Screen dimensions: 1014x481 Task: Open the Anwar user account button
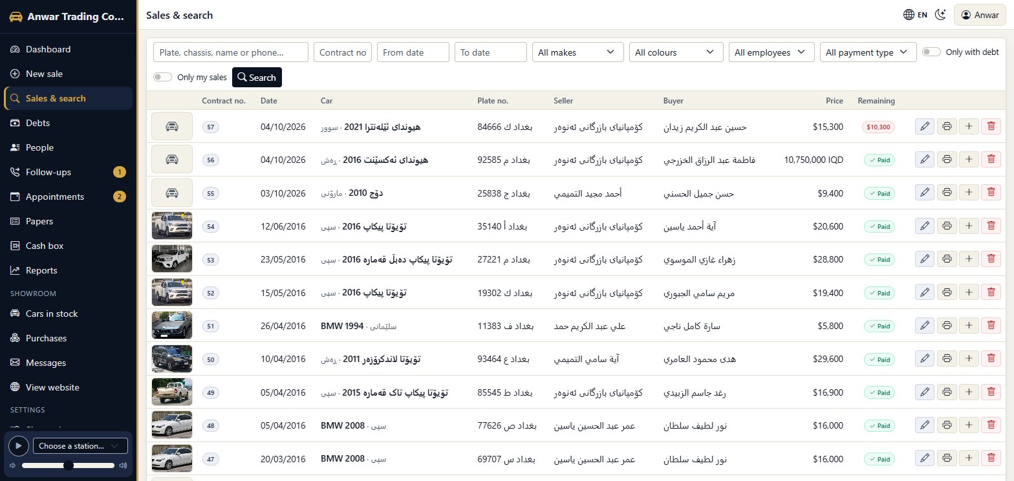[980, 15]
